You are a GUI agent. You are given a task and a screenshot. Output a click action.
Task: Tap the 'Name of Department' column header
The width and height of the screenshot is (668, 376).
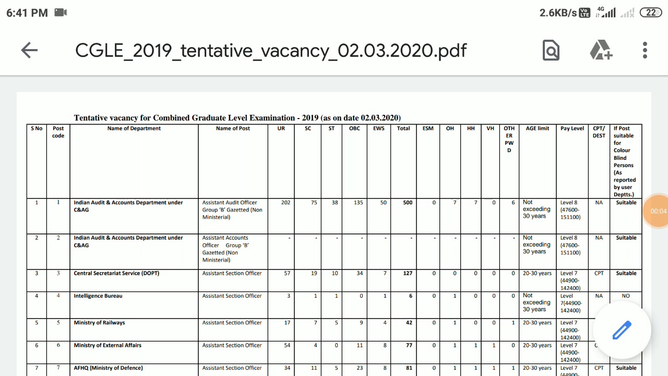point(134,128)
